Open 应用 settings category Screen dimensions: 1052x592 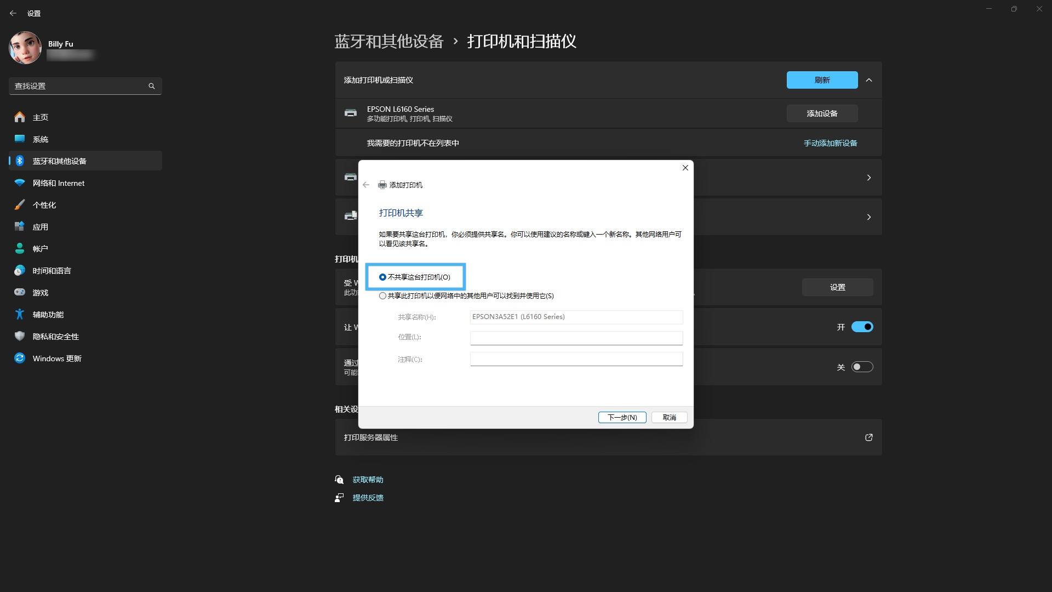85,227
